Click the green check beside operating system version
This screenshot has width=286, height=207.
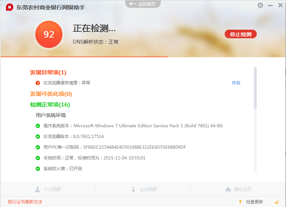tap(38, 126)
